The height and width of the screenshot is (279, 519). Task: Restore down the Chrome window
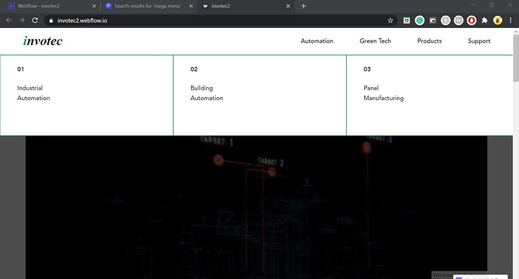coord(491,5)
